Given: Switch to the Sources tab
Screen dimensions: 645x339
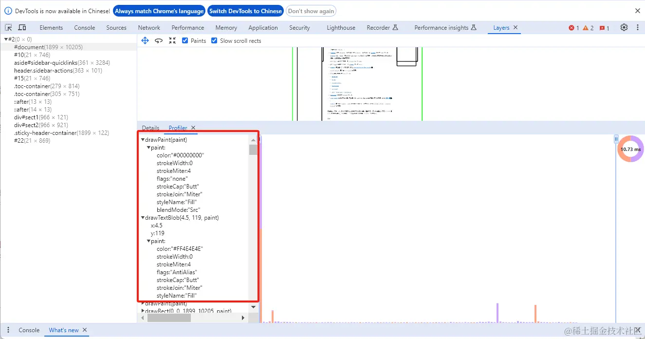Looking at the screenshot, I should coord(116,28).
